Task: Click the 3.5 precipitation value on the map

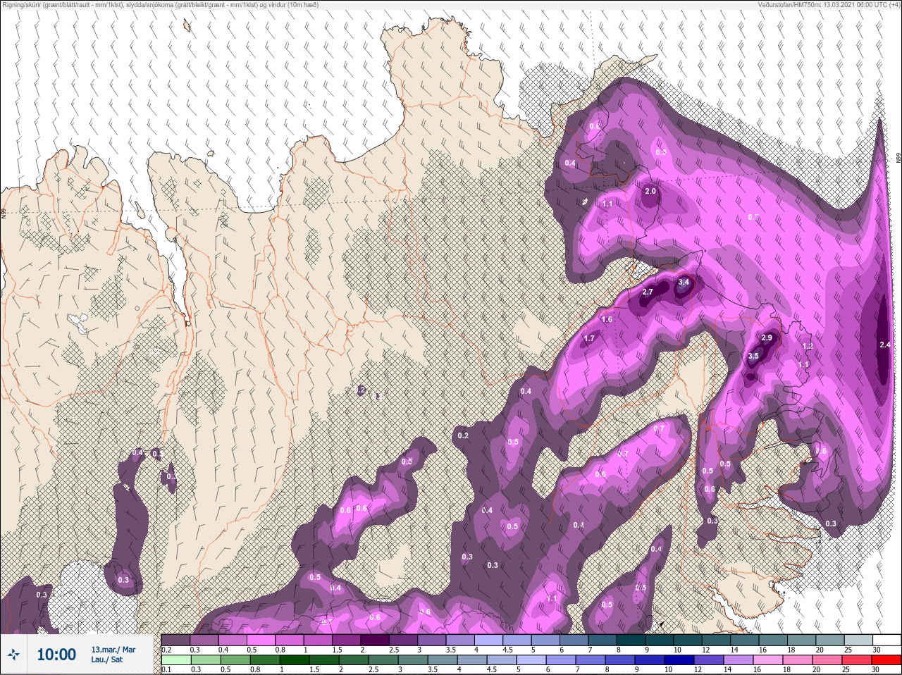Action: click(753, 356)
